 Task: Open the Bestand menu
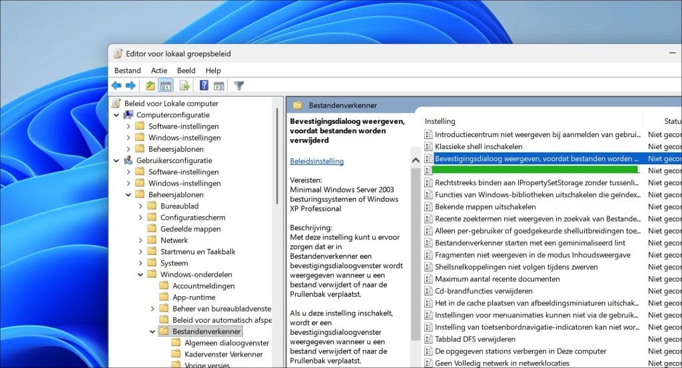coord(127,71)
